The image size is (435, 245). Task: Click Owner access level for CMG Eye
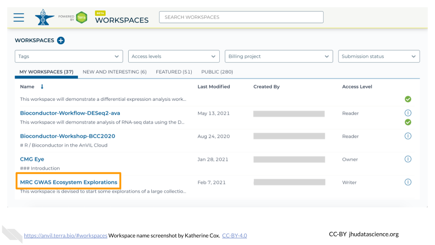[x=350, y=159]
